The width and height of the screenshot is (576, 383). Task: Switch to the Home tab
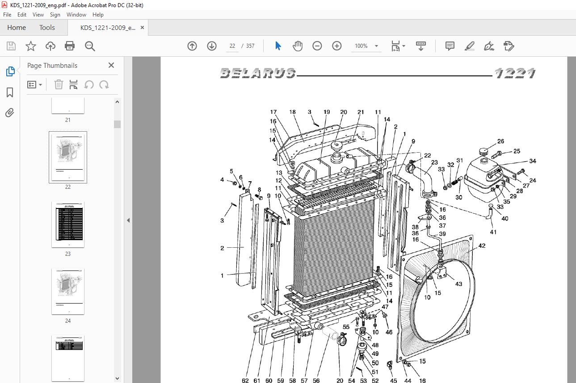coord(17,28)
